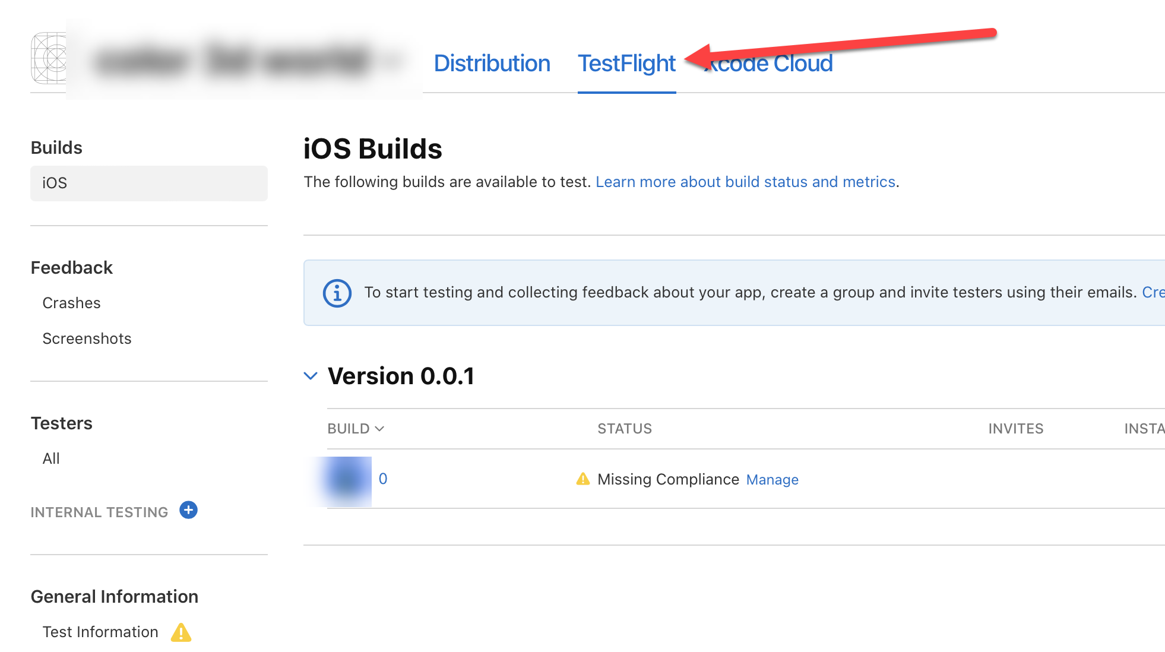Open the TestFlight tab
The width and height of the screenshot is (1165, 652).
pos(626,64)
